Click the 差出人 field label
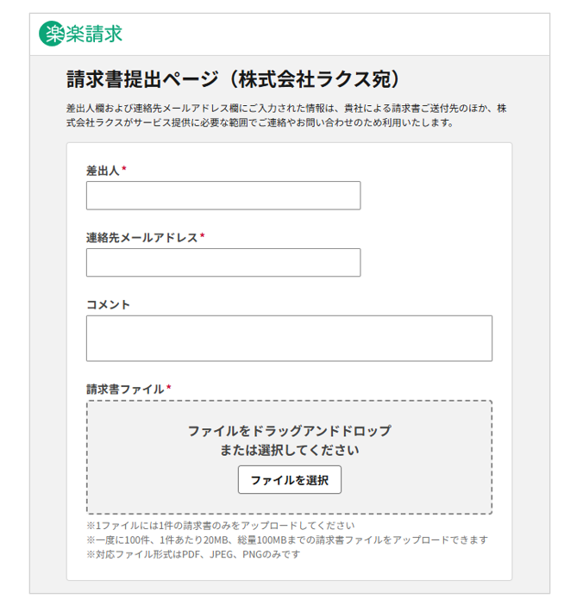 click(102, 171)
